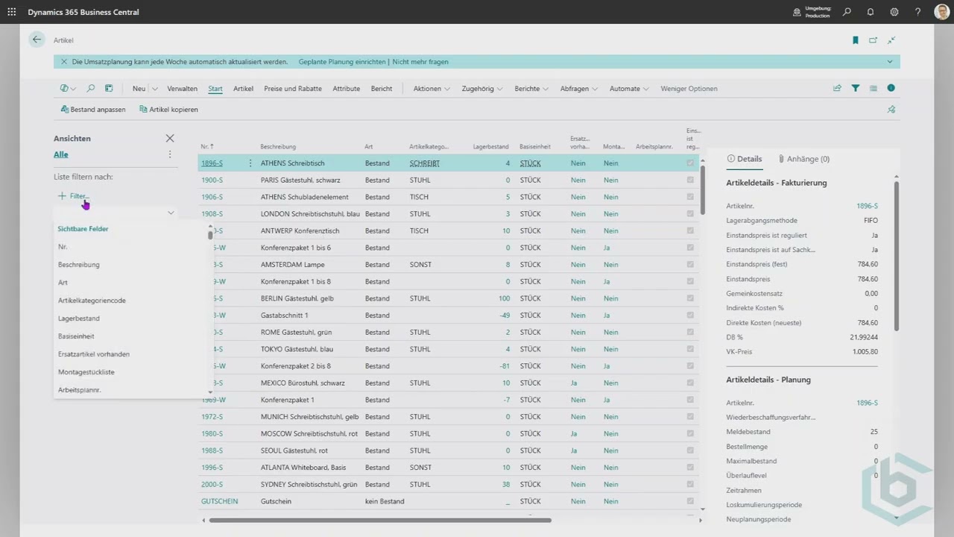Open the Neu dropdown arrow
The height and width of the screenshot is (537, 954).
coord(155,89)
